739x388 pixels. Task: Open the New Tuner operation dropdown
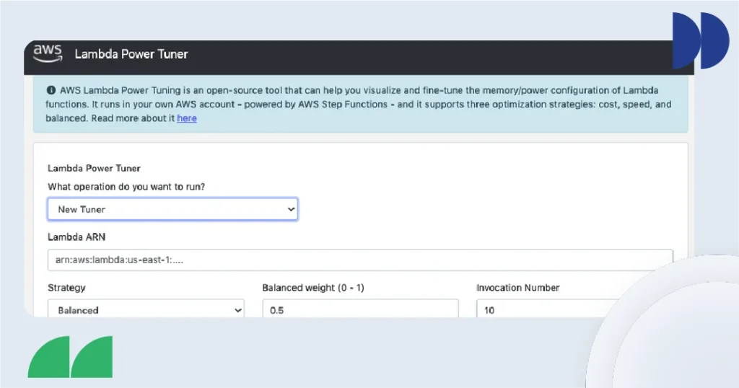coord(172,209)
